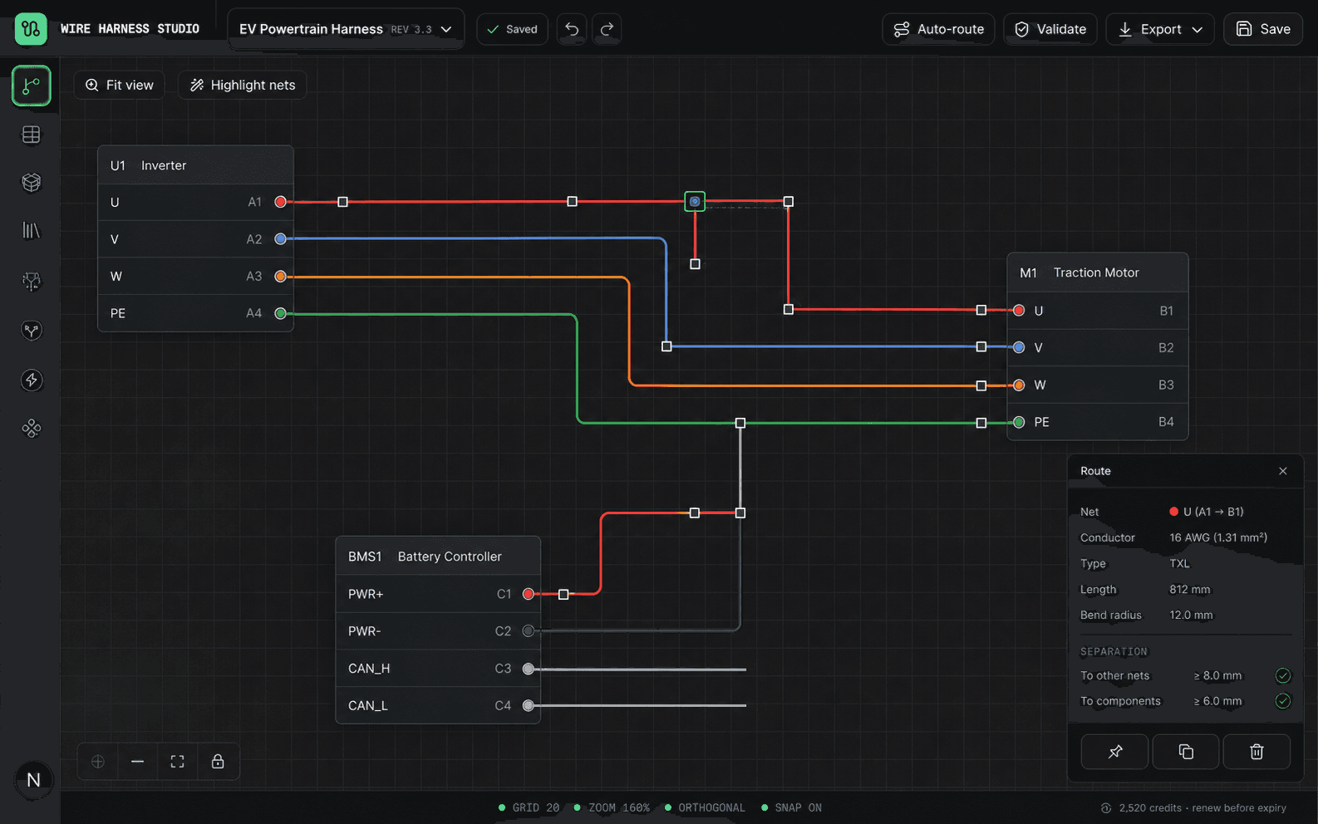Duplicate the selected route
Screen dimensions: 1318x824
tap(1186, 752)
